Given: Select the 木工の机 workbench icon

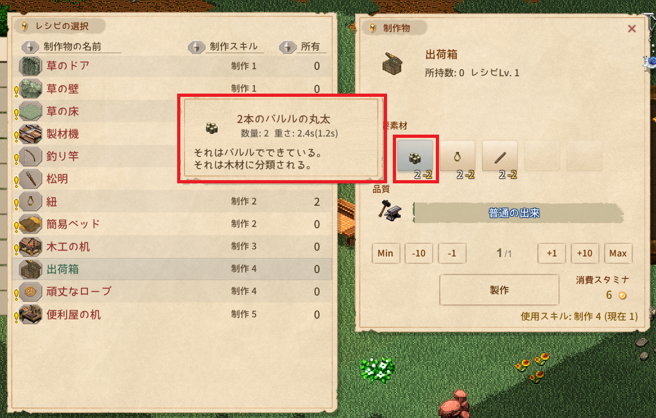Looking at the screenshot, I should click(31, 247).
